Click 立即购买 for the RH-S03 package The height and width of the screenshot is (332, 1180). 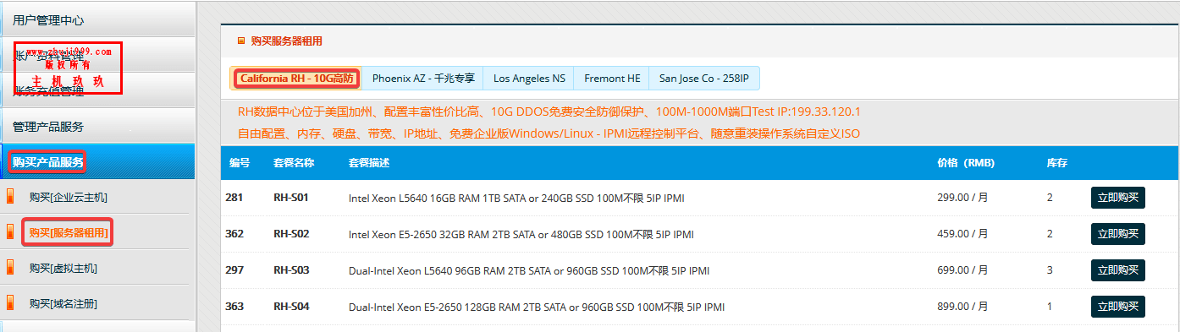point(1117,270)
